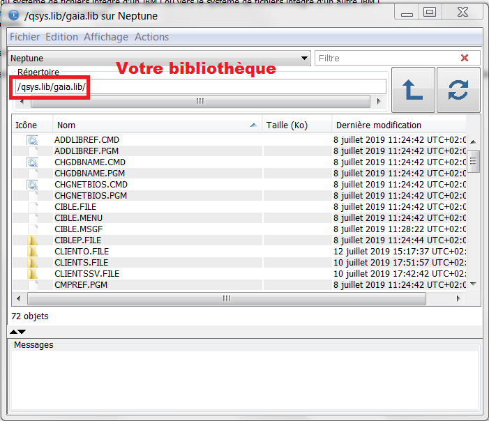Click the Répertoire path input field

tap(200, 86)
